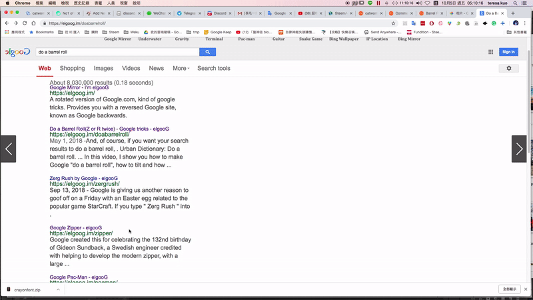
Task: Click the Bing Wallpaper top nav link
Action: 344,39
